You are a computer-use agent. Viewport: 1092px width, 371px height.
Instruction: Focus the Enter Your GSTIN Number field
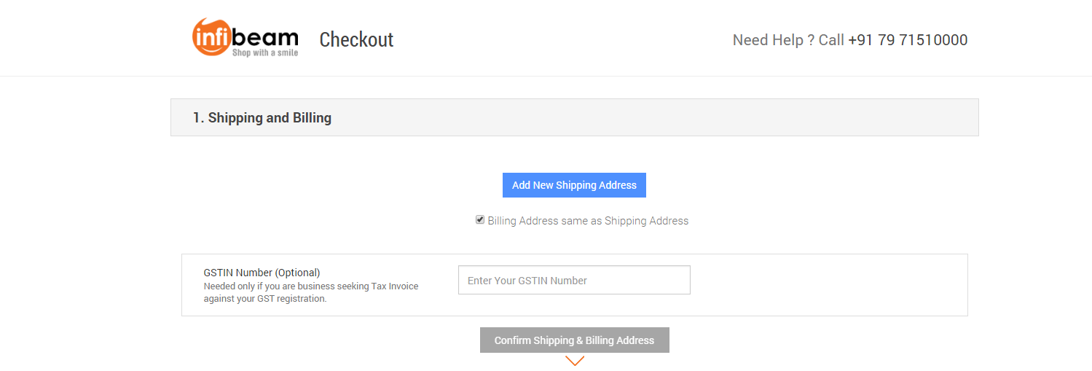tap(573, 280)
